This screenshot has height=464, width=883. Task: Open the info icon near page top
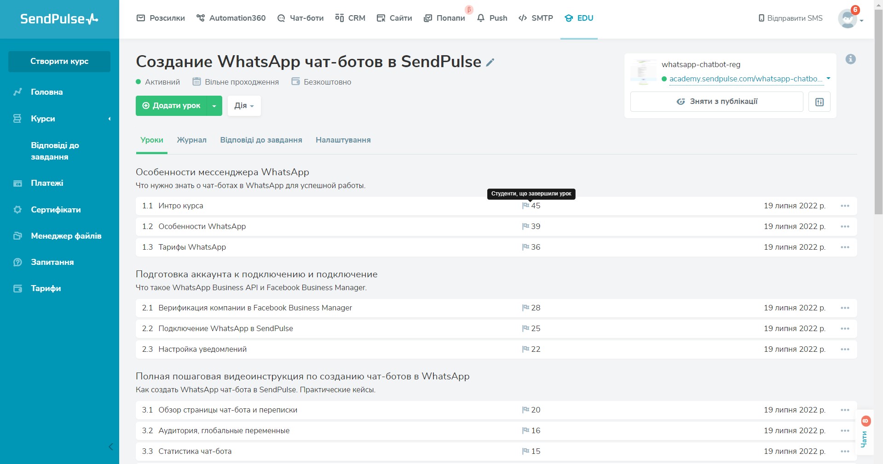[850, 59]
